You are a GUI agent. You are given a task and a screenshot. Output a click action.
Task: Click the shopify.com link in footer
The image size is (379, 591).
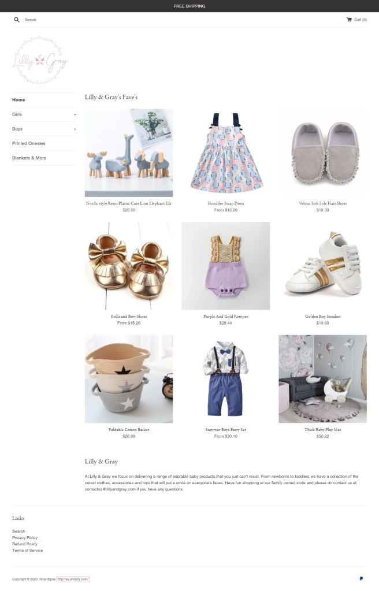73,579
